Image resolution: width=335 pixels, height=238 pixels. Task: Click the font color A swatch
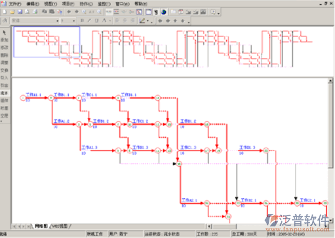[104, 21]
